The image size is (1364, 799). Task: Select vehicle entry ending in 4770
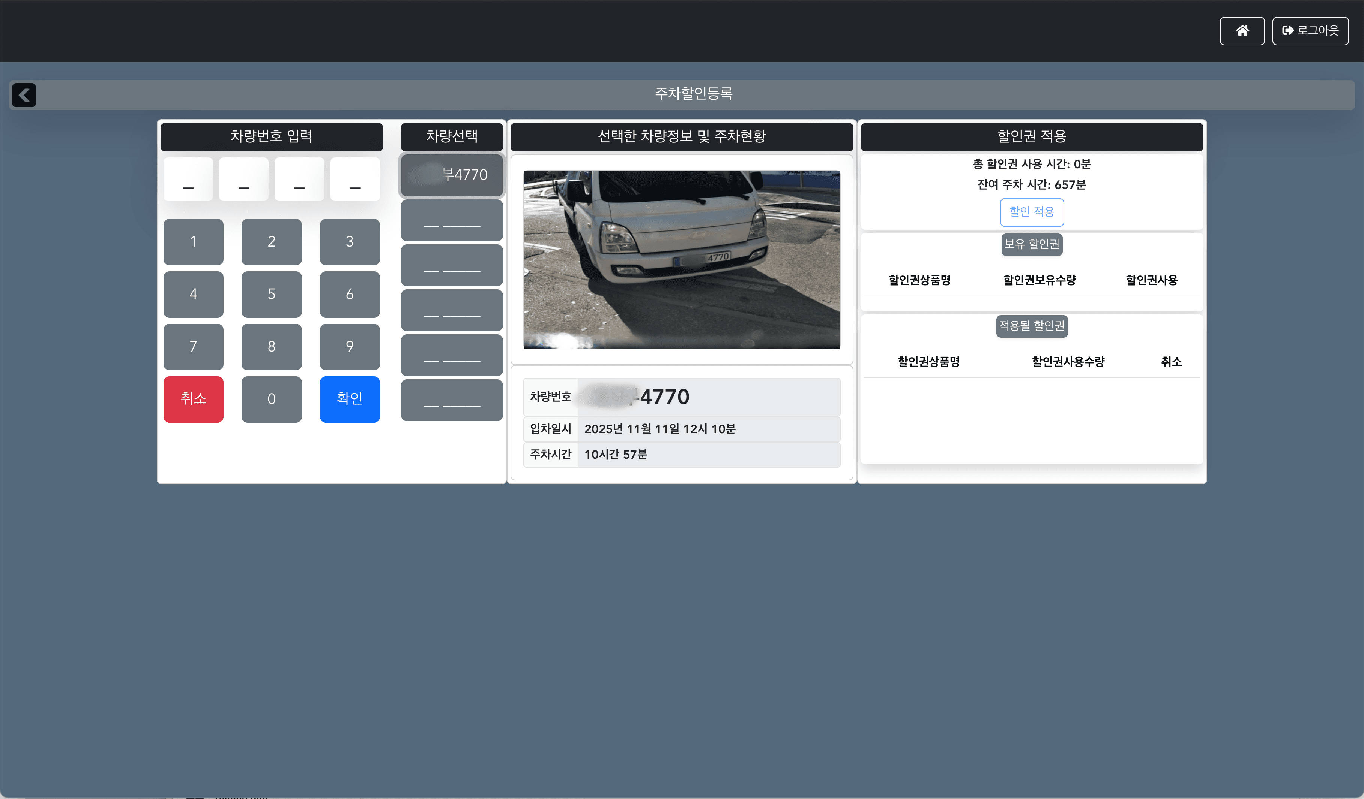(451, 175)
